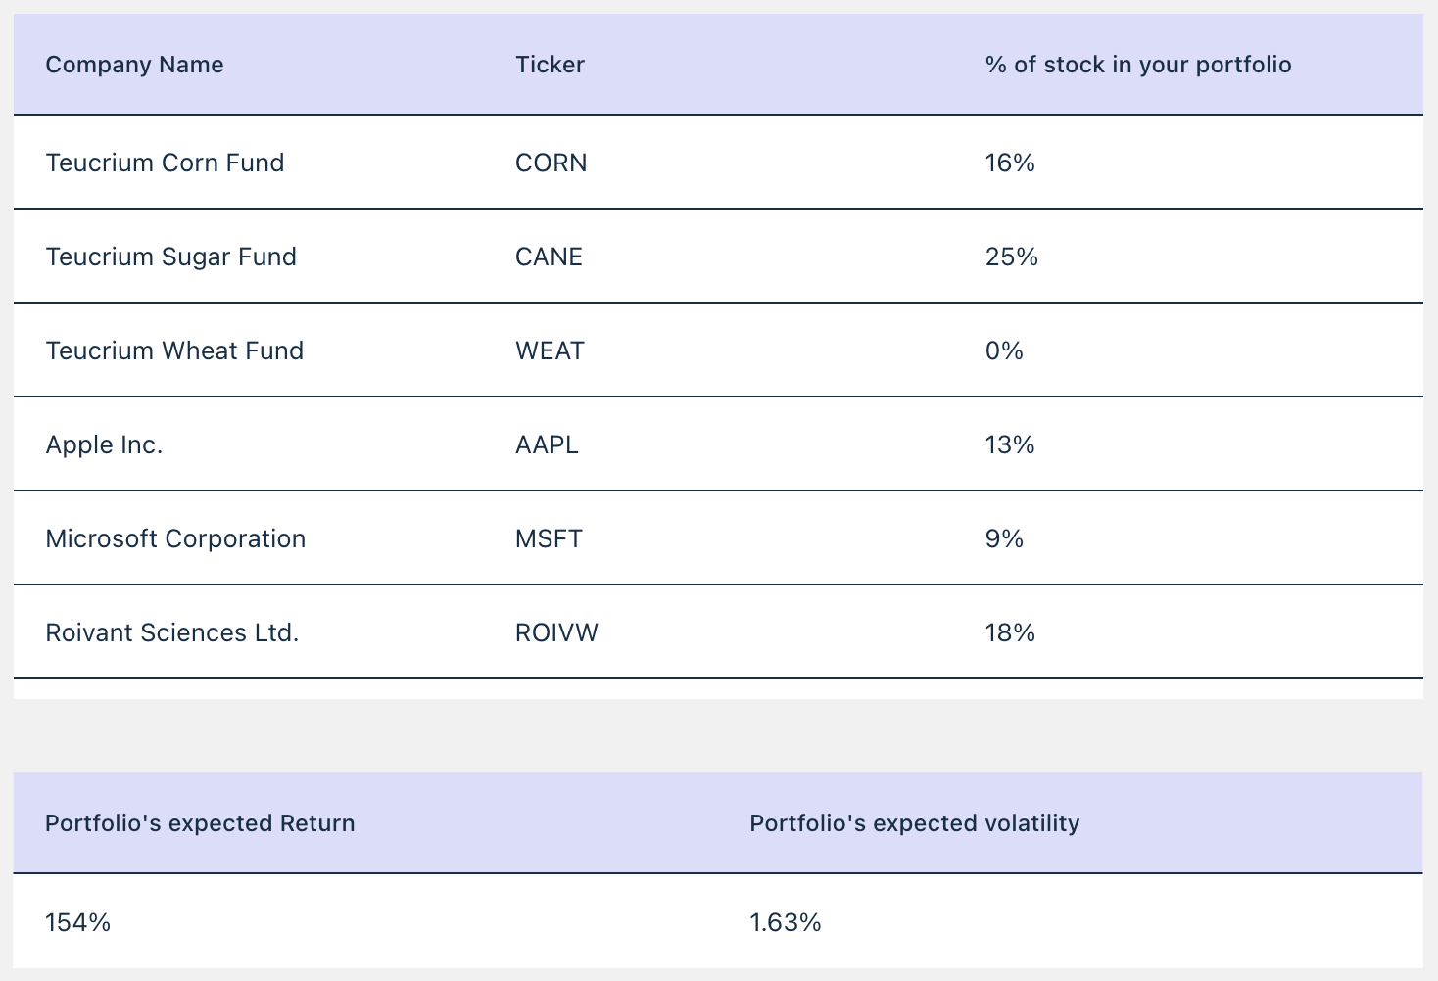Select the Teucrium Wheat Fund cell

pyautogui.click(x=174, y=350)
